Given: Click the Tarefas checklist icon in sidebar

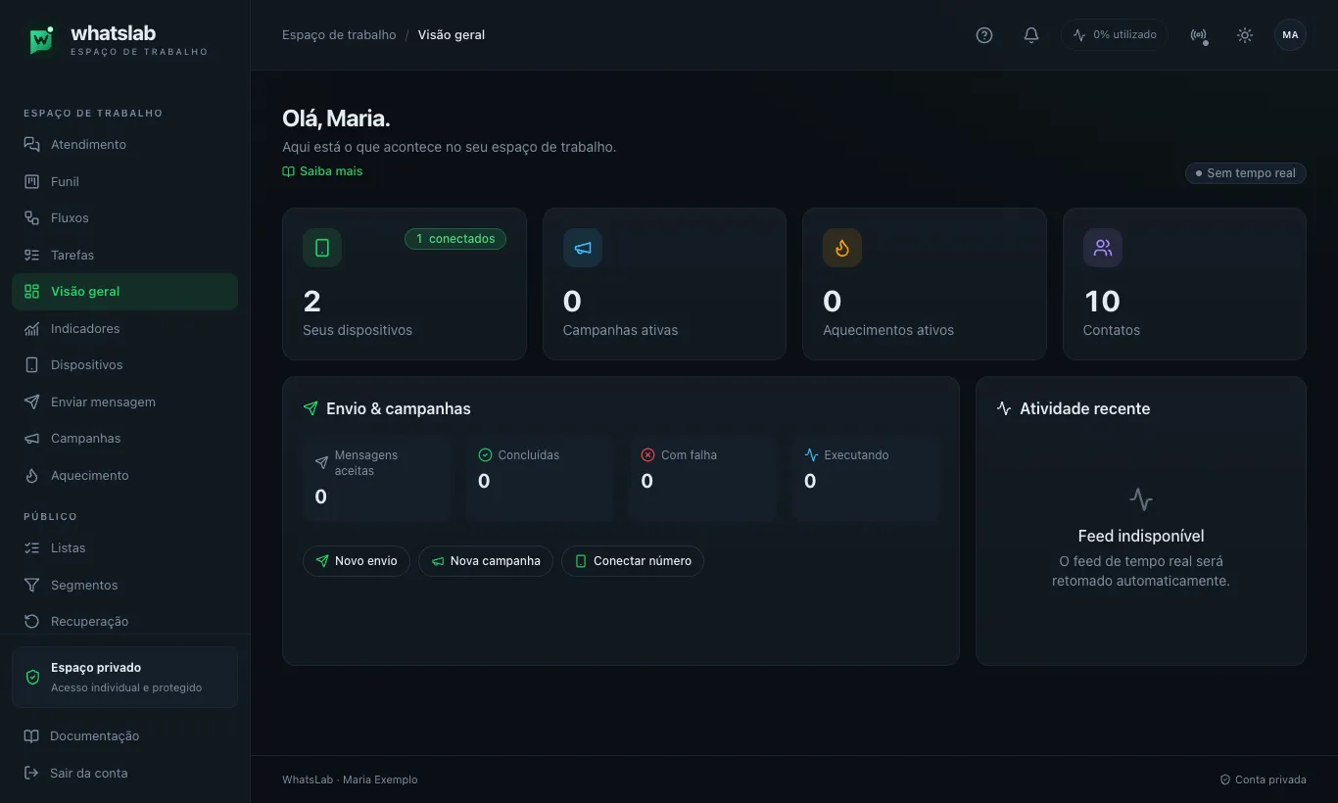Looking at the screenshot, I should point(32,255).
